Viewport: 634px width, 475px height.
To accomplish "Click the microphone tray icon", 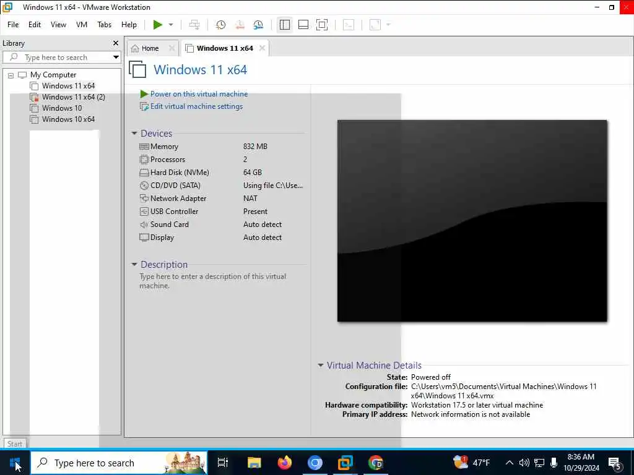I will [554, 463].
